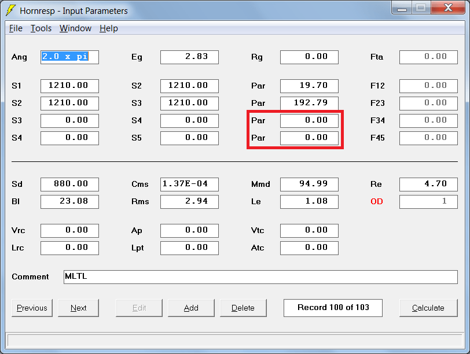Click the F34 input field
This screenshot has height=354, width=470.
[x=429, y=121]
